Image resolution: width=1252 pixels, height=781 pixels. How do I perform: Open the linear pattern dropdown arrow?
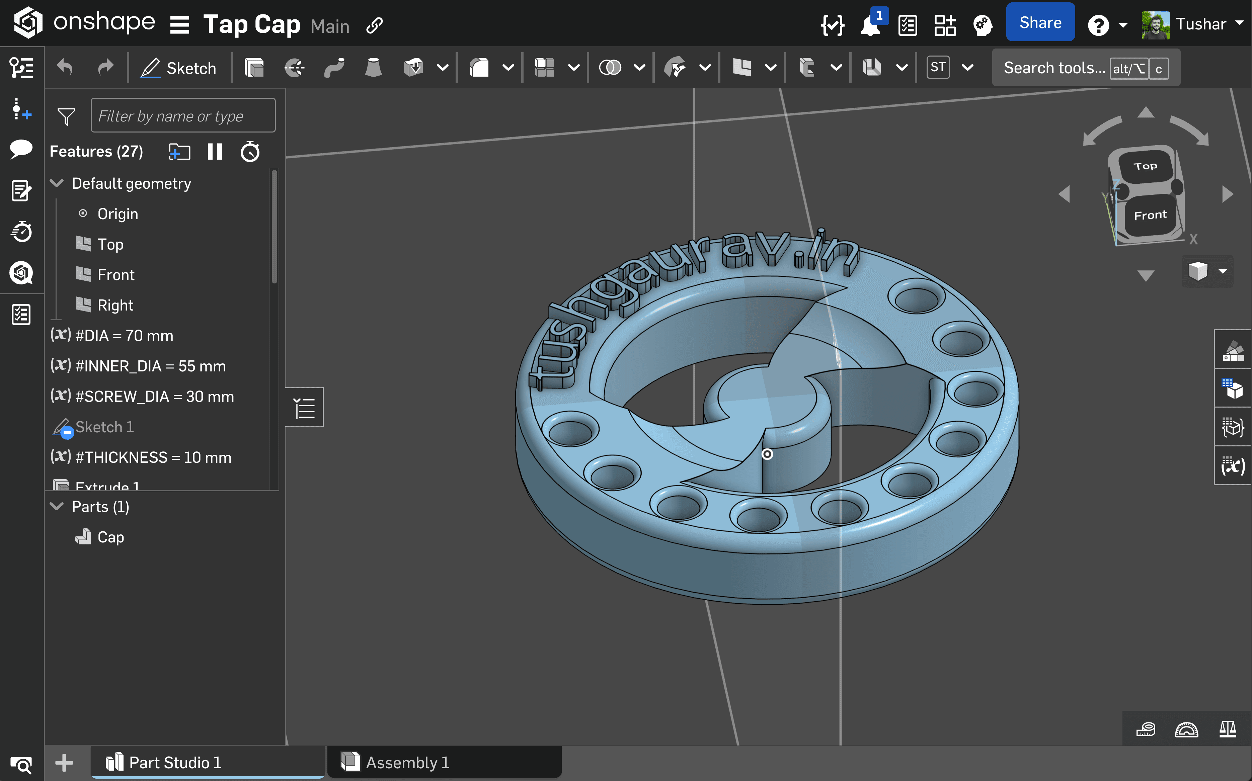(573, 67)
